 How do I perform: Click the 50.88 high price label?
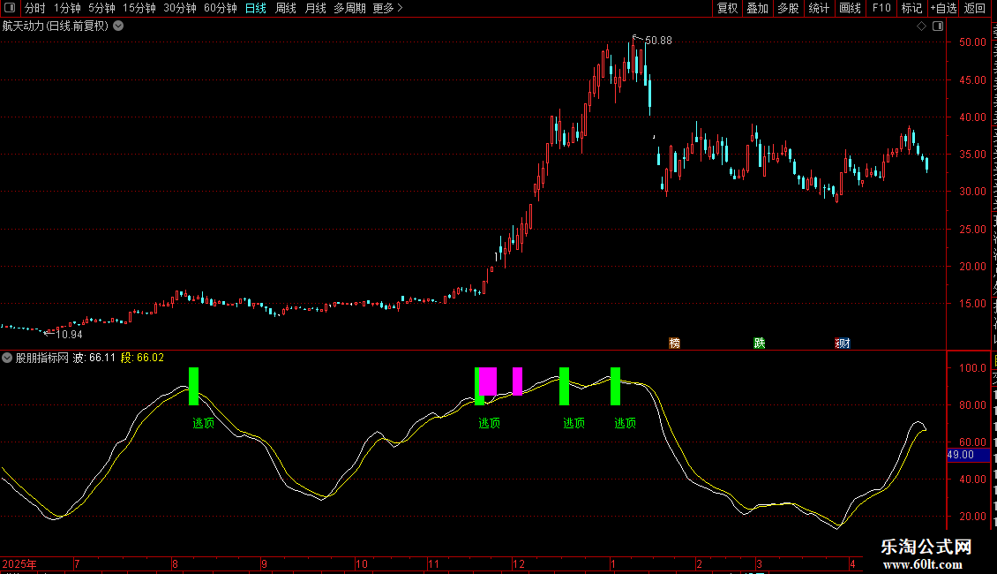tap(658, 40)
